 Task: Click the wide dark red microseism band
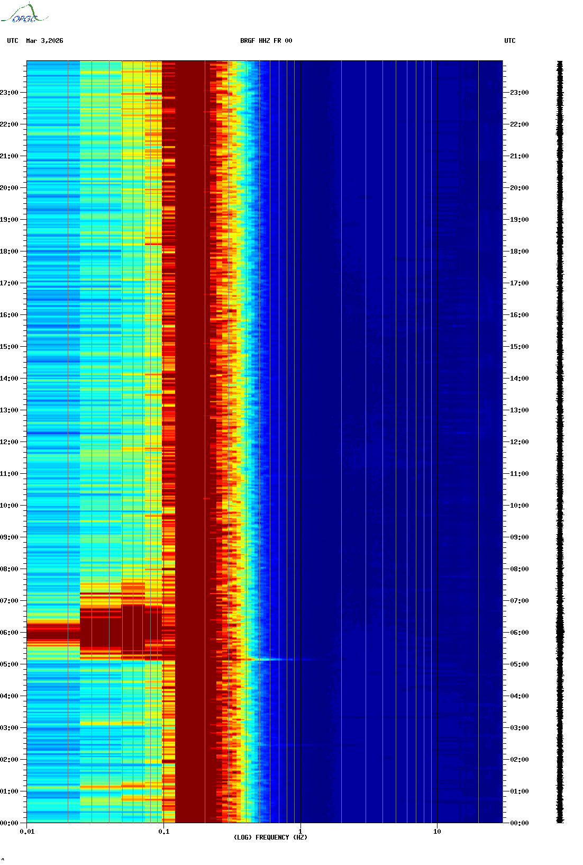(x=190, y=424)
